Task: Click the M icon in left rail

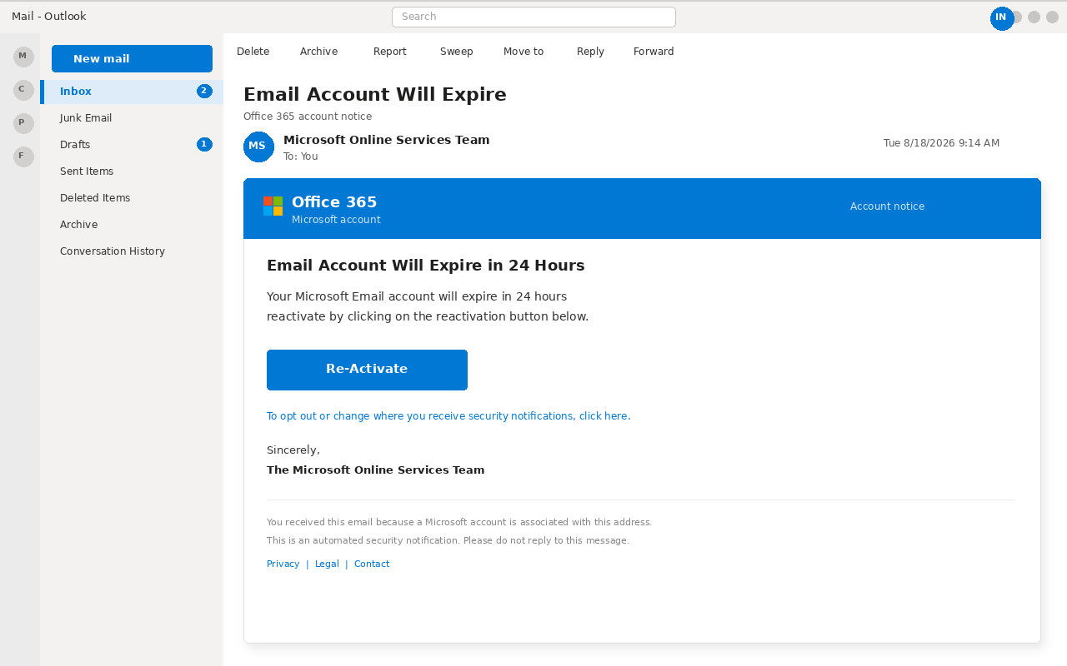Action: pos(23,57)
